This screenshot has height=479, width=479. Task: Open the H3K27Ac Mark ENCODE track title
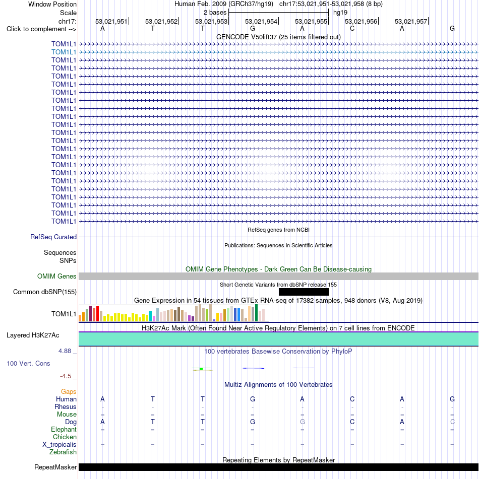click(x=278, y=328)
